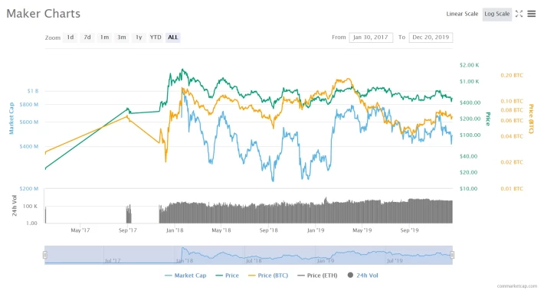The image size is (544, 303).
Task: Click the May '17 x-axis label
Action: (80, 230)
